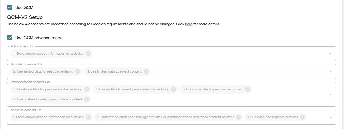
Task: Remove 'Understand audiences through statistics' chip
Action: (239, 117)
